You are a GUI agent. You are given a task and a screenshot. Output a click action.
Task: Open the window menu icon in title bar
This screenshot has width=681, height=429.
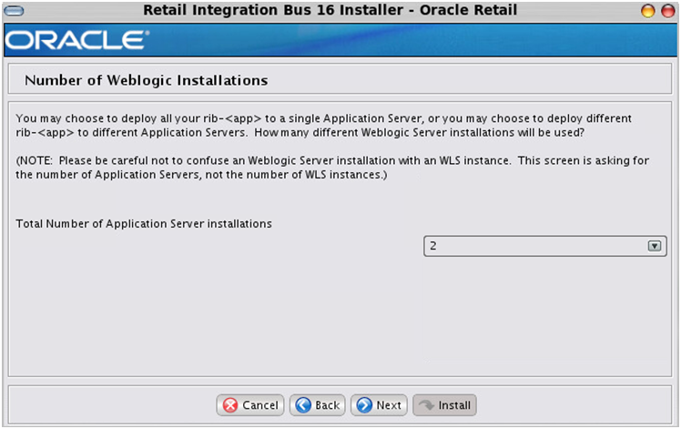pyautogui.click(x=14, y=10)
